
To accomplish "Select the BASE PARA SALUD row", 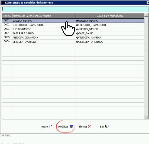I will tap(73, 33).
